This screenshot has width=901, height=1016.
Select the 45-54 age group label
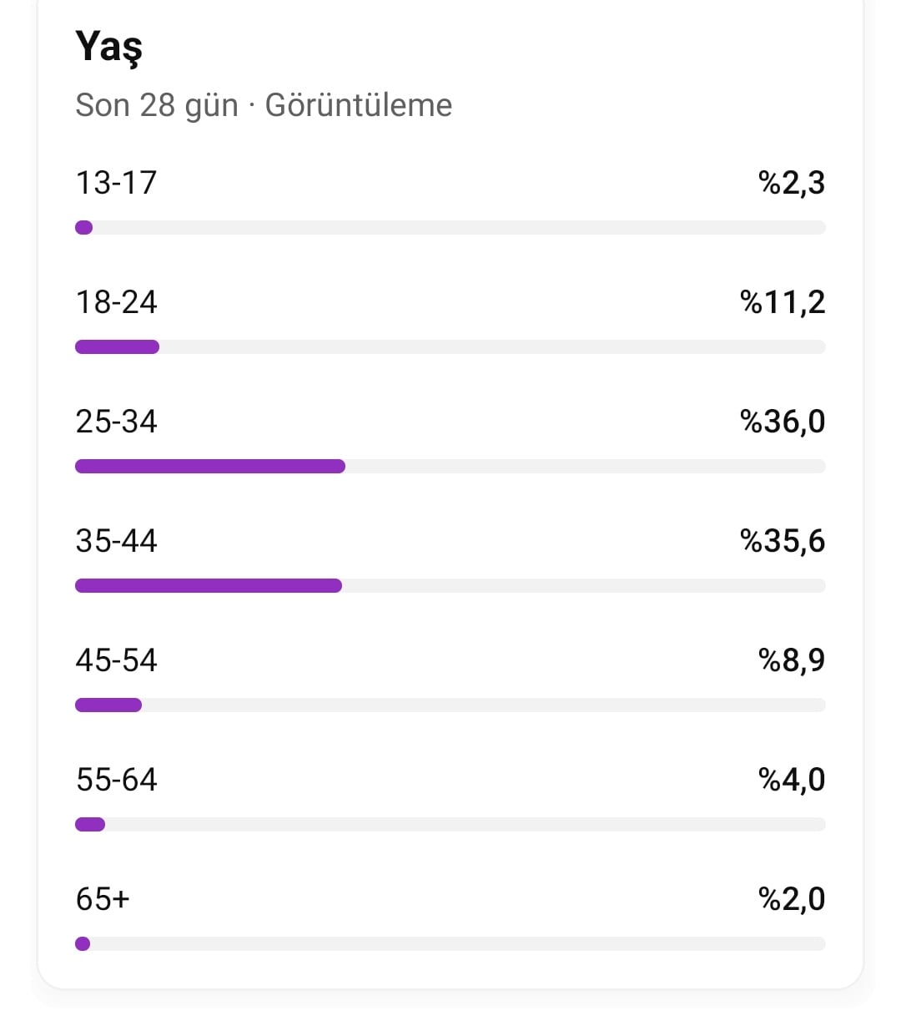pos(116,660)
